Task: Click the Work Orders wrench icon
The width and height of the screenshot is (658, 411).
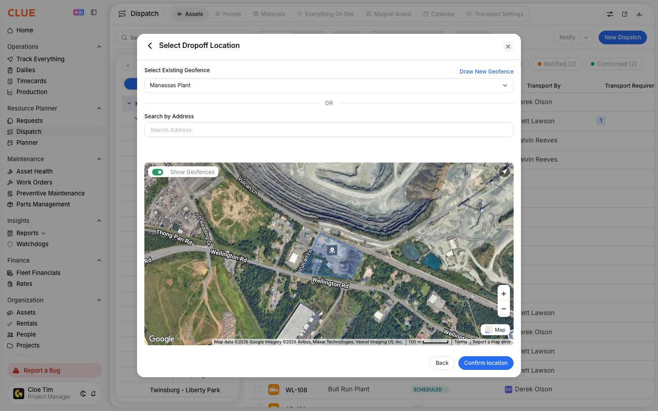Action: (x=10, y=182)
